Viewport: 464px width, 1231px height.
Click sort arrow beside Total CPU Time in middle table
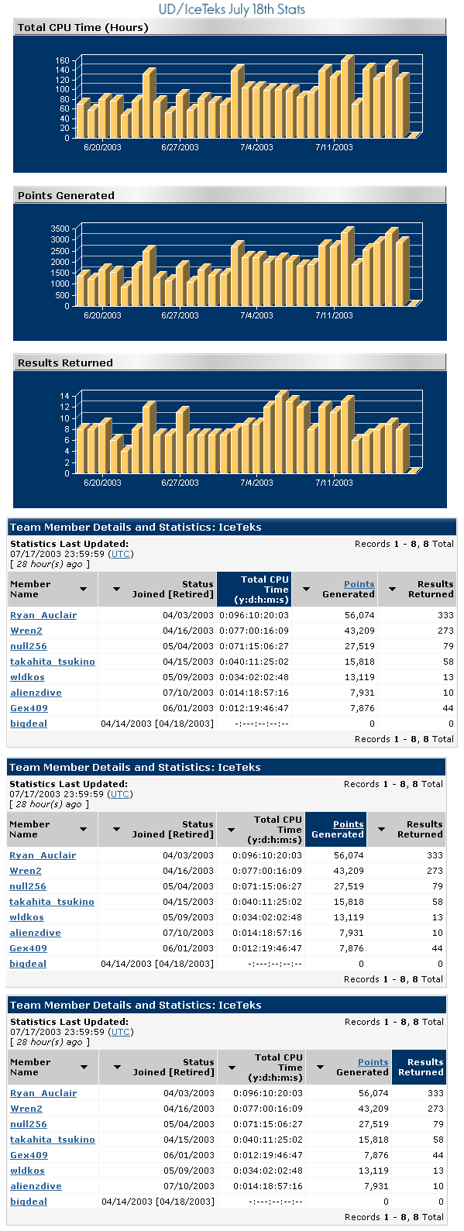coord(231,830)
